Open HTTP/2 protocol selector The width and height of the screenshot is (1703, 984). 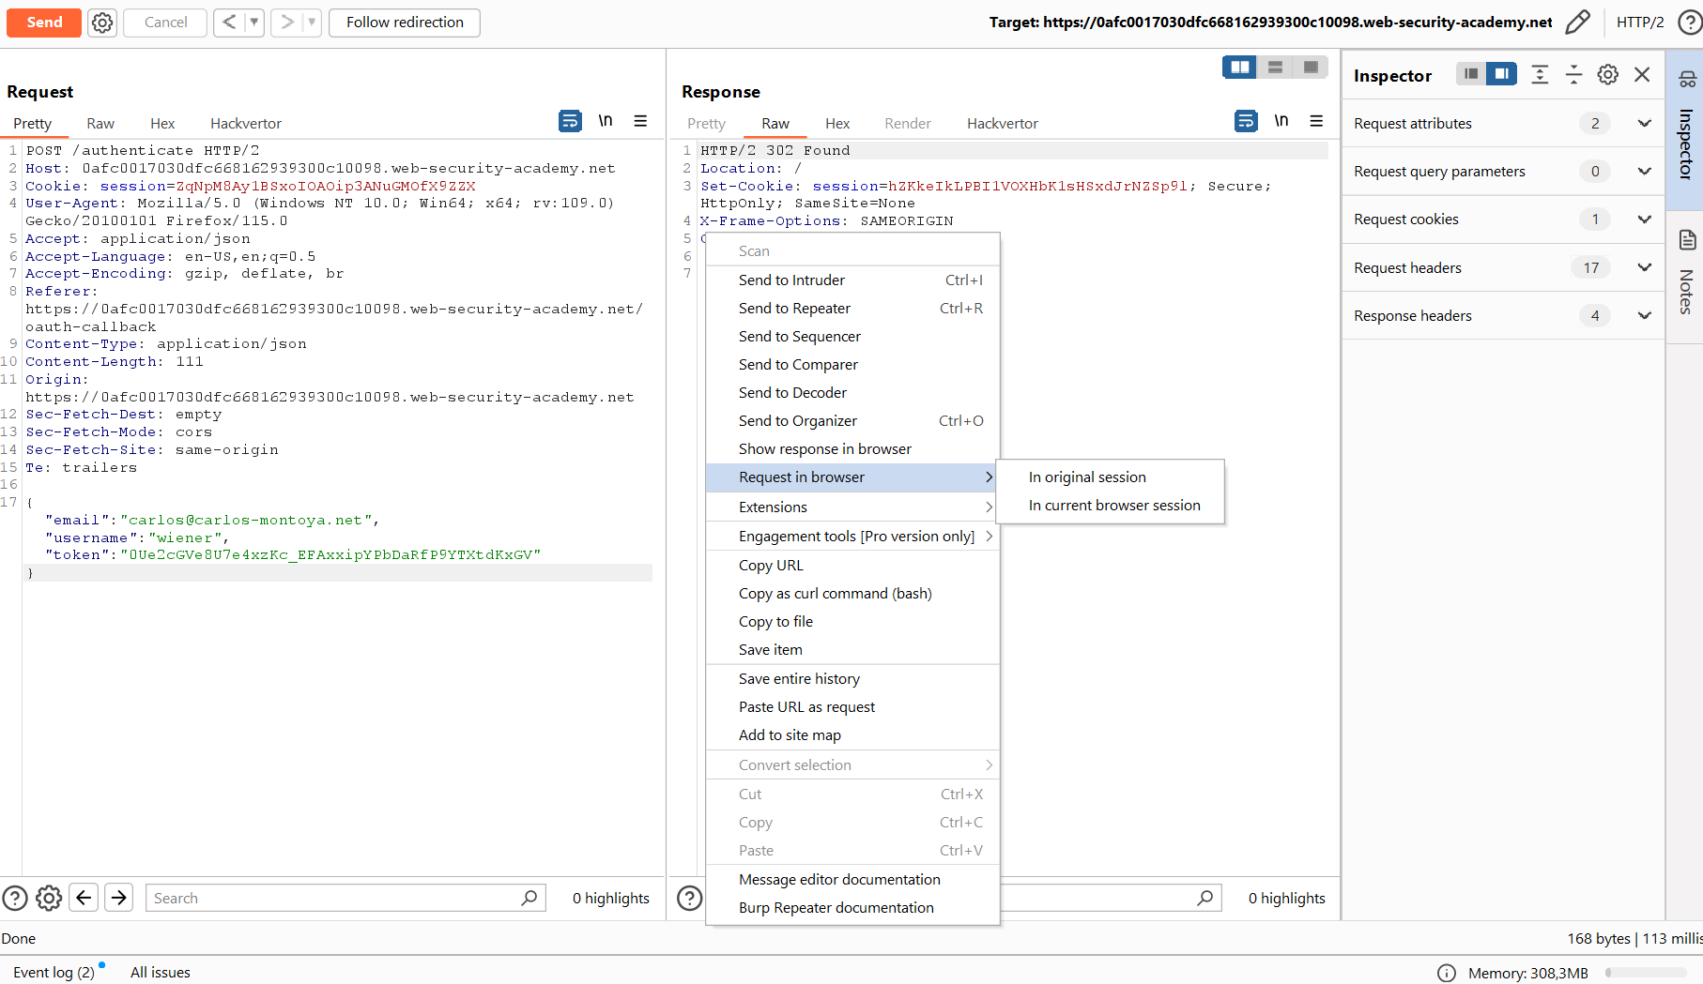pyautogui.click(x=1640, y=23)
